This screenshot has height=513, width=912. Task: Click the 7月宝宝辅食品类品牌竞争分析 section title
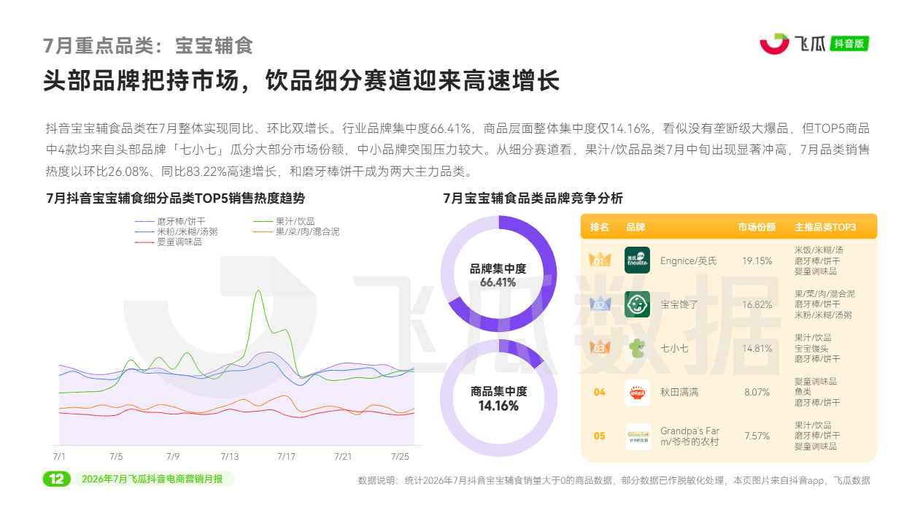point(533,198)
